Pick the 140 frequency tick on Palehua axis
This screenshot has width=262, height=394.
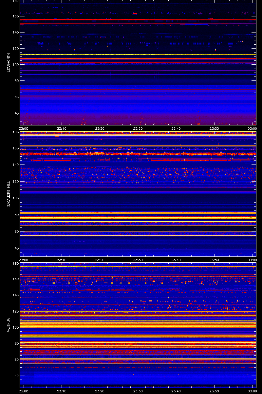pos(16,295)
